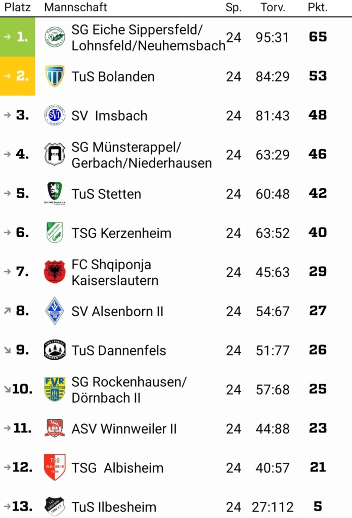352x518 pixels.
Task: Open the FVR Rockenhausen yellow-blue crest
Action: (x=55, y=389)
